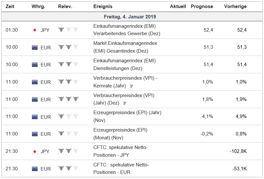Viewport: 264px width, 179px height.
Task: Click the relevance bulls for EPI (Monat) (Nov)
Action: click(x=68, y=134)
